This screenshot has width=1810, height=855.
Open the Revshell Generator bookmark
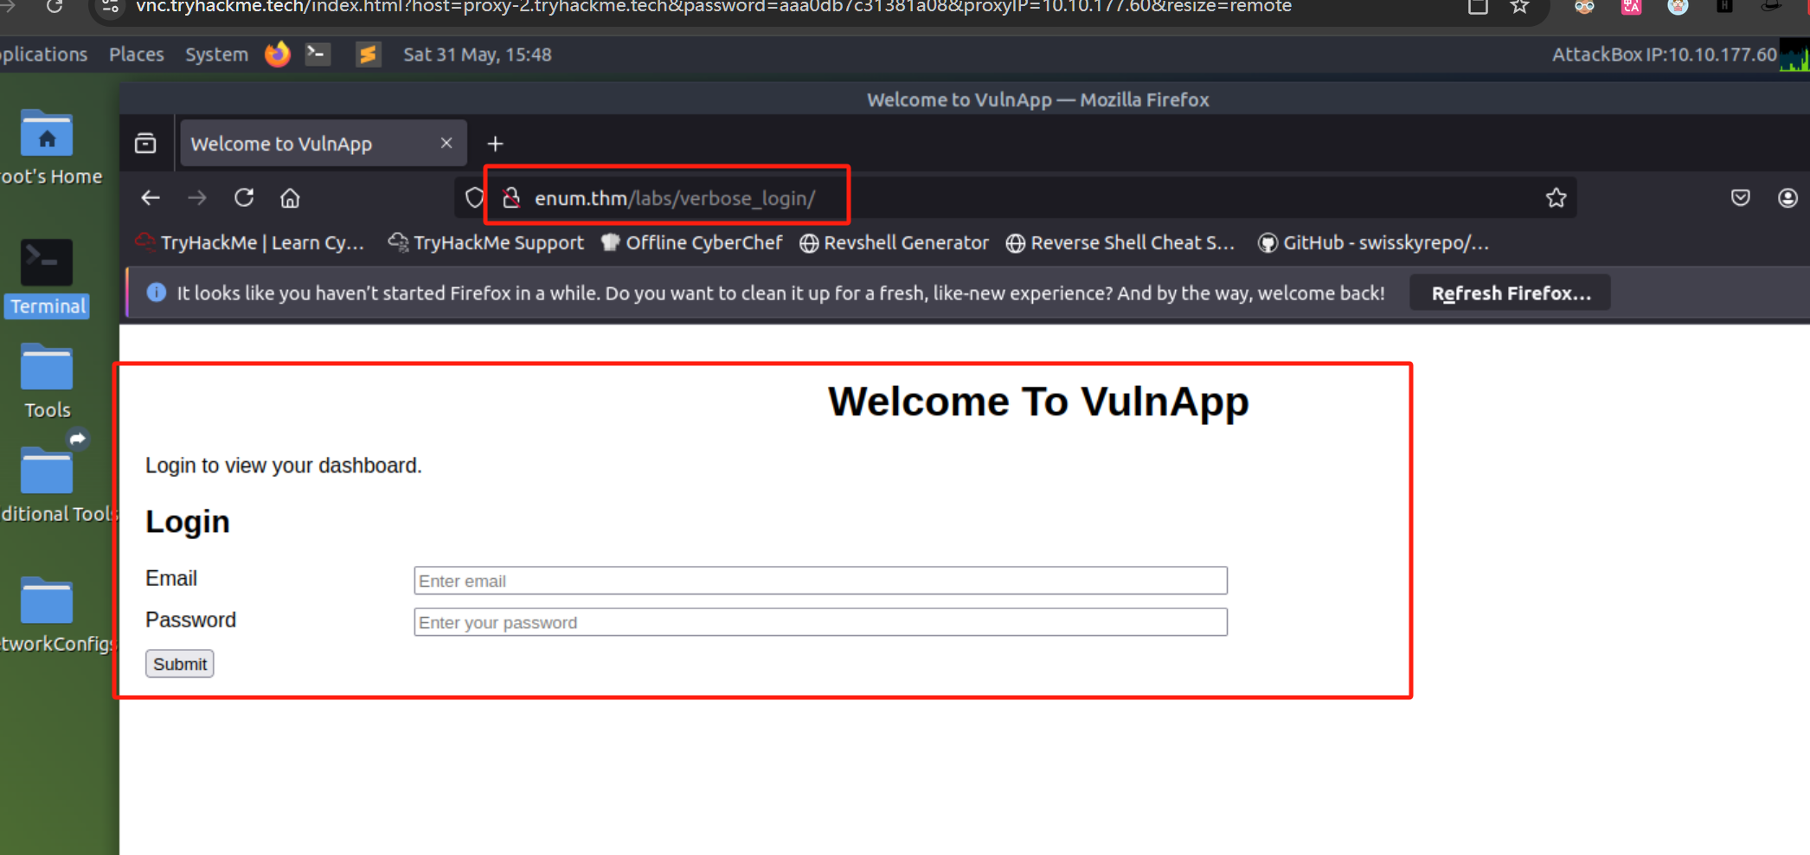coord(894,243)
